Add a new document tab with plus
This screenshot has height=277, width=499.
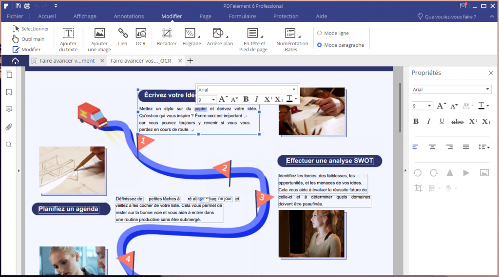[x=190, y=60]
